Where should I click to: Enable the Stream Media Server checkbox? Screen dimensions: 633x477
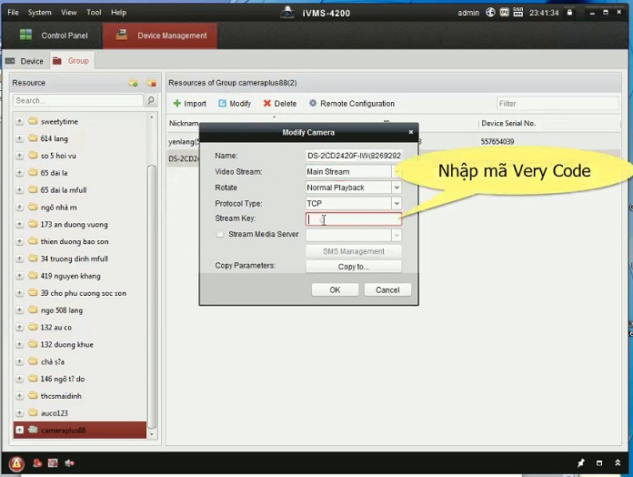pos(220,235)
